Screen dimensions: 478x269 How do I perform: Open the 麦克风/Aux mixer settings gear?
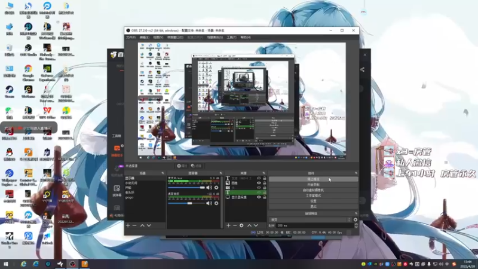(216, 188)
